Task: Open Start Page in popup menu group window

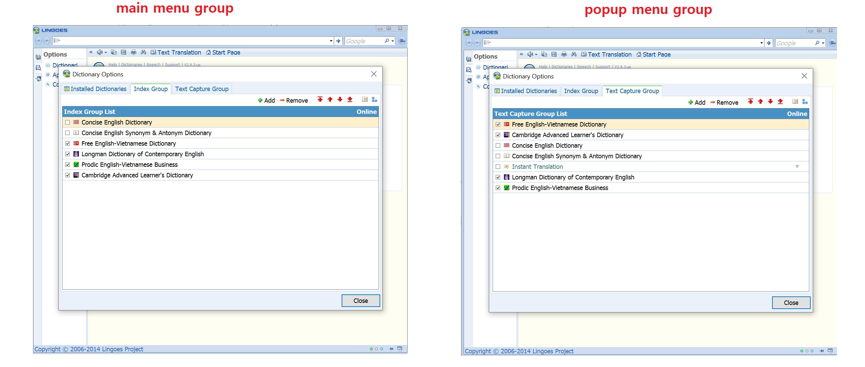Action: click(x=653, y=54)
